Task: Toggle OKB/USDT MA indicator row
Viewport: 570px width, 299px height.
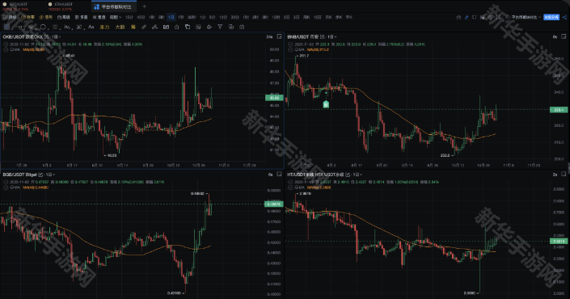Action: (6, 49)
